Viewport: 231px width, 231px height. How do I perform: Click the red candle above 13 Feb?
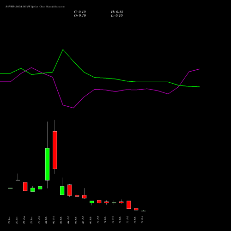coord(122,202)
